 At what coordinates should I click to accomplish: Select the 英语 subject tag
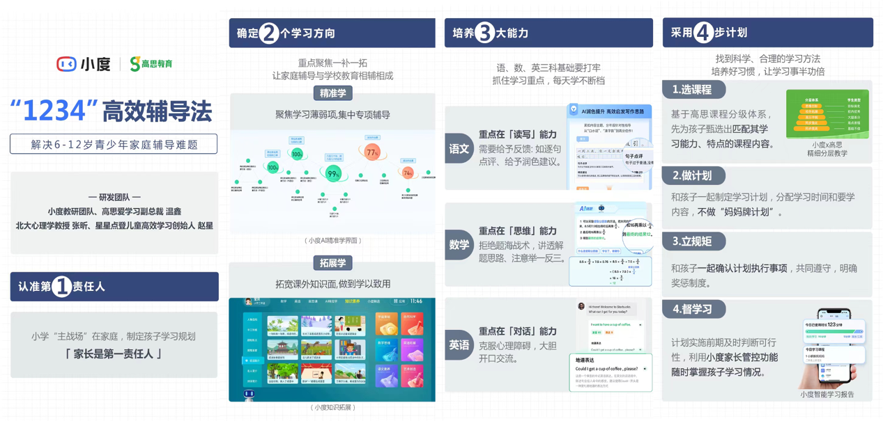459,344
